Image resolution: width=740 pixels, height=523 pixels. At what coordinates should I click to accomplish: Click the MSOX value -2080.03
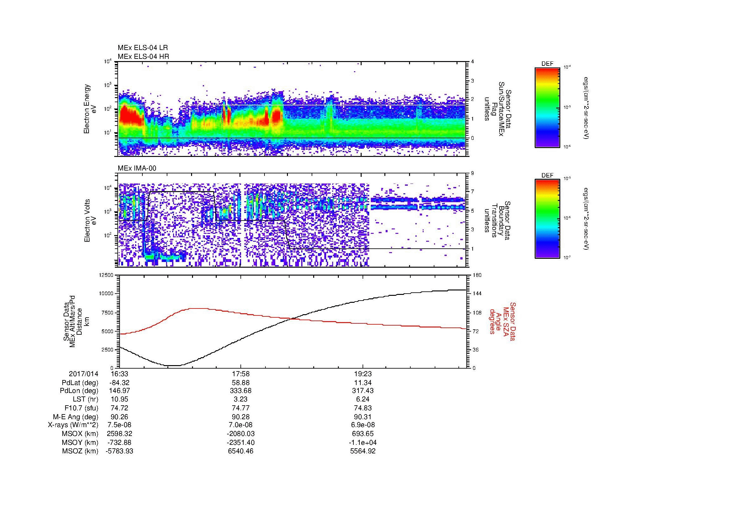[x=241, y=434]
